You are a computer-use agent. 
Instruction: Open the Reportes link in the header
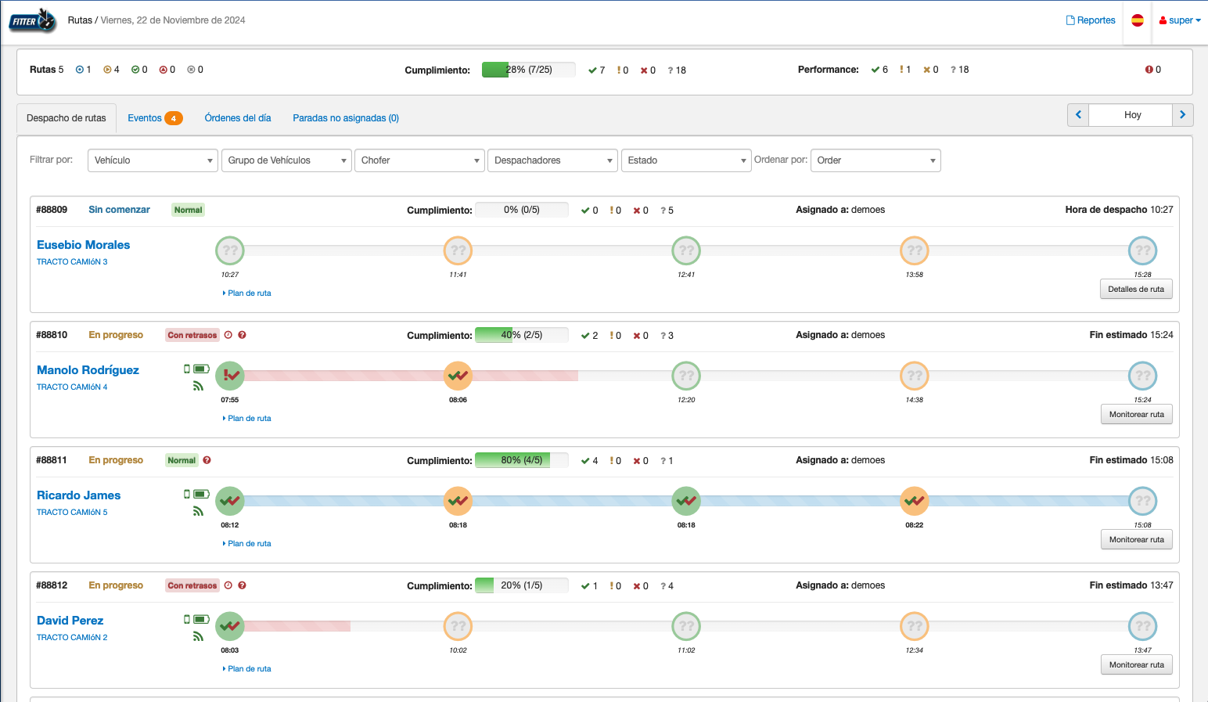pyautogui.click(x=1091, y=20)
